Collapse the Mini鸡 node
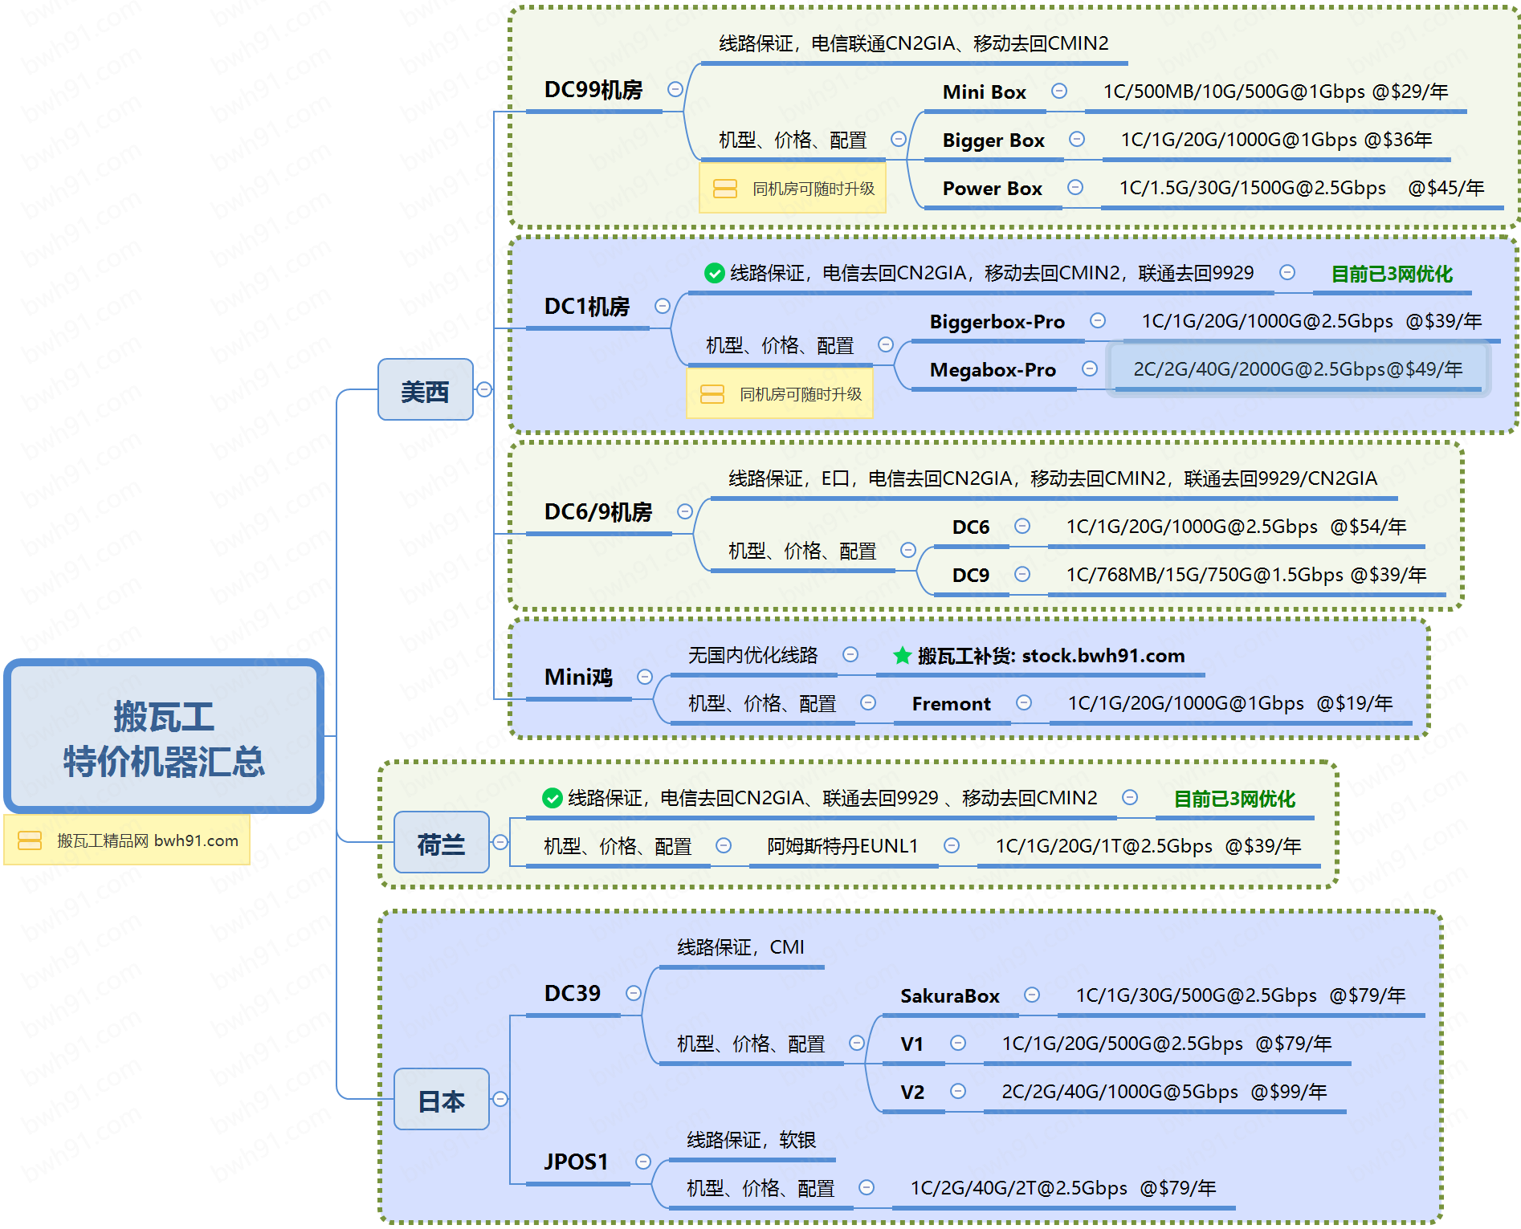The width and height of the screenshot is (1521, 1229). click(644, 677)
